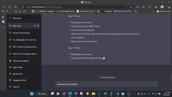Switch to Light mode

coord(24,67)
